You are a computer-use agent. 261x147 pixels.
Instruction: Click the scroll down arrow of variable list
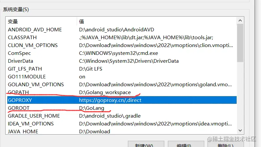point(240,130)
